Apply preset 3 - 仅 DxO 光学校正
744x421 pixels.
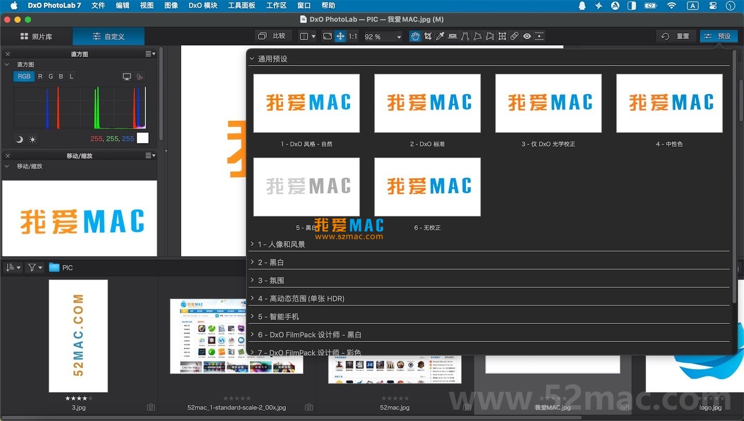[549, 103]
